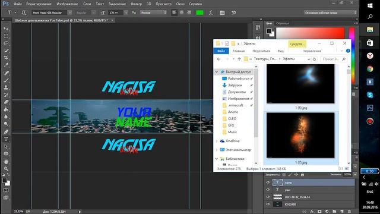This screenshot has height=214, width=380.
Task: Expand This PC node in Explorer
Action: 217,150
